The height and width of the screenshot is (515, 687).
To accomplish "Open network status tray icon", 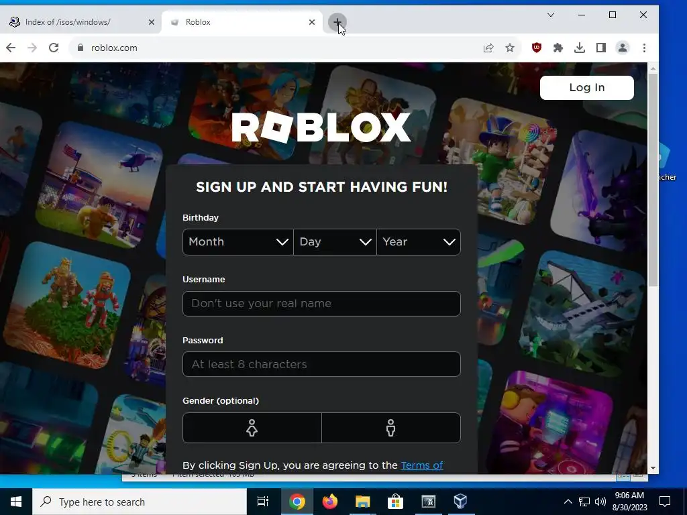I will tap(584, 502).
